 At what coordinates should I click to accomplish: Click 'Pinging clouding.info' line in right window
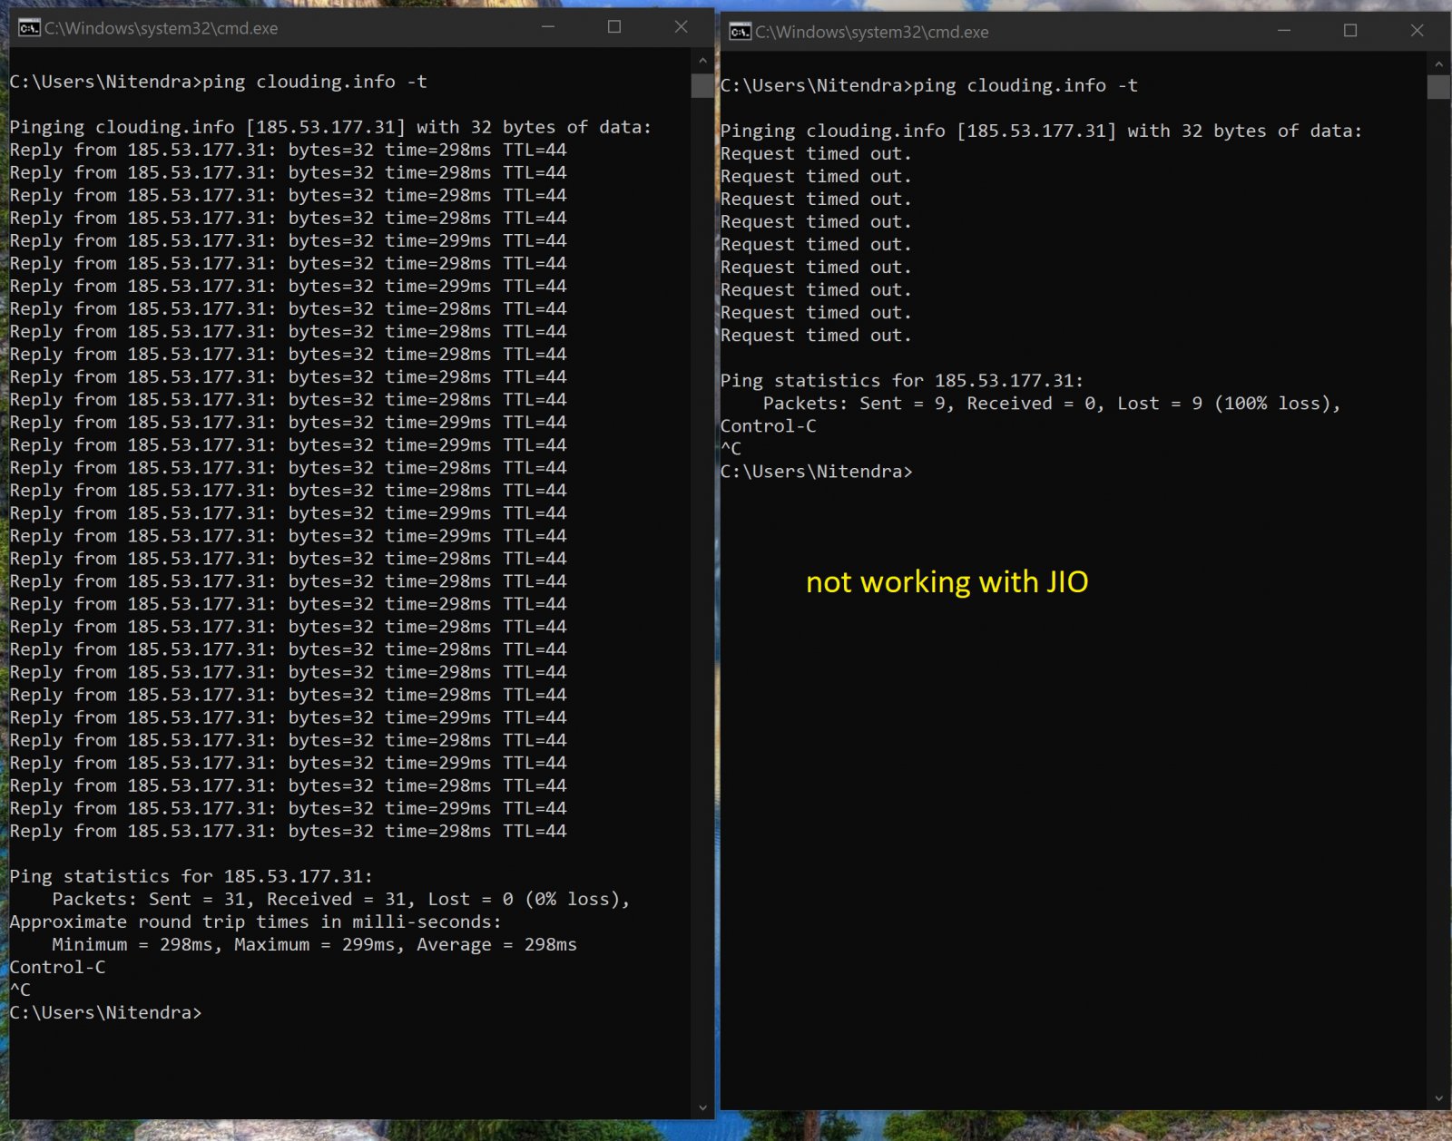tap(1041, 131)
